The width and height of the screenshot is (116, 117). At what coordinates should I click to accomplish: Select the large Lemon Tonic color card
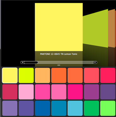click(x=59, y=27)
